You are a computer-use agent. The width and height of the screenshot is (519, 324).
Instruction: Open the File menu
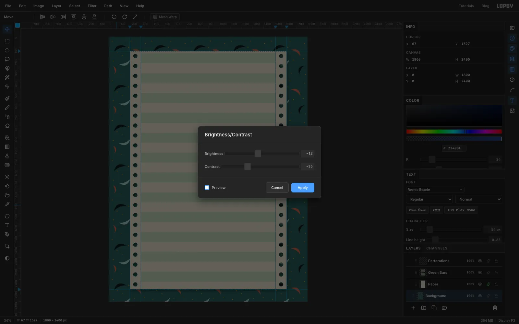8,6
